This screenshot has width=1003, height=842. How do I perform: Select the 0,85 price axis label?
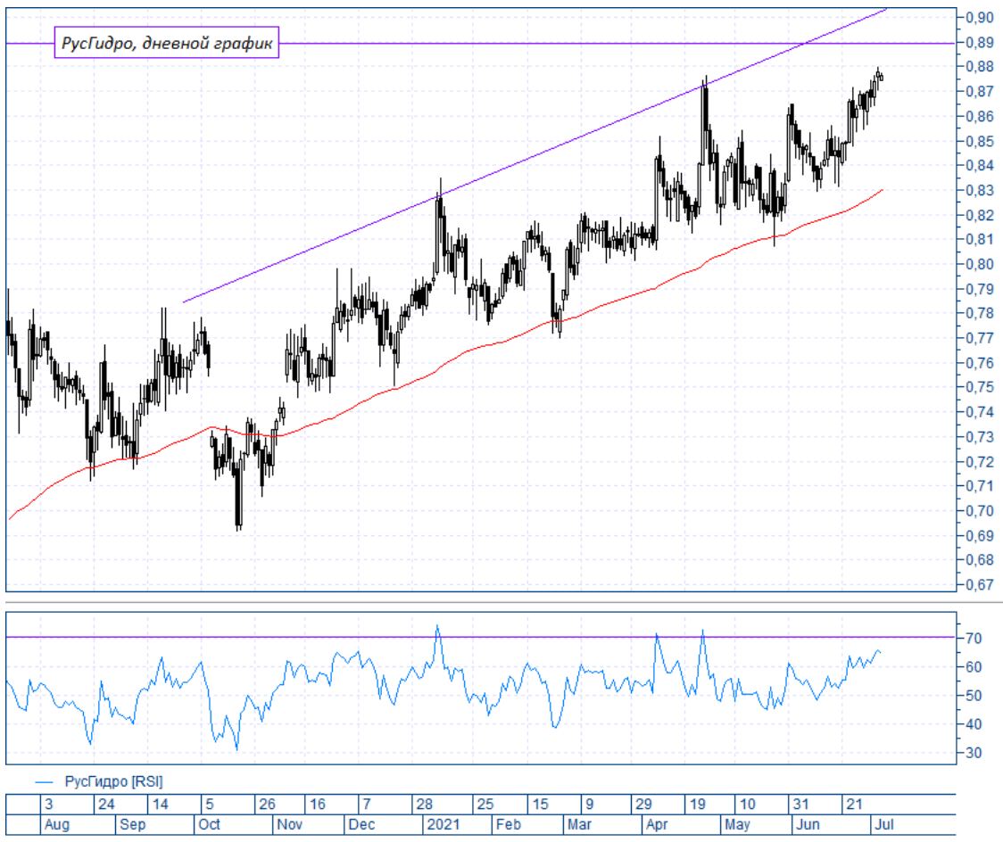979,141
